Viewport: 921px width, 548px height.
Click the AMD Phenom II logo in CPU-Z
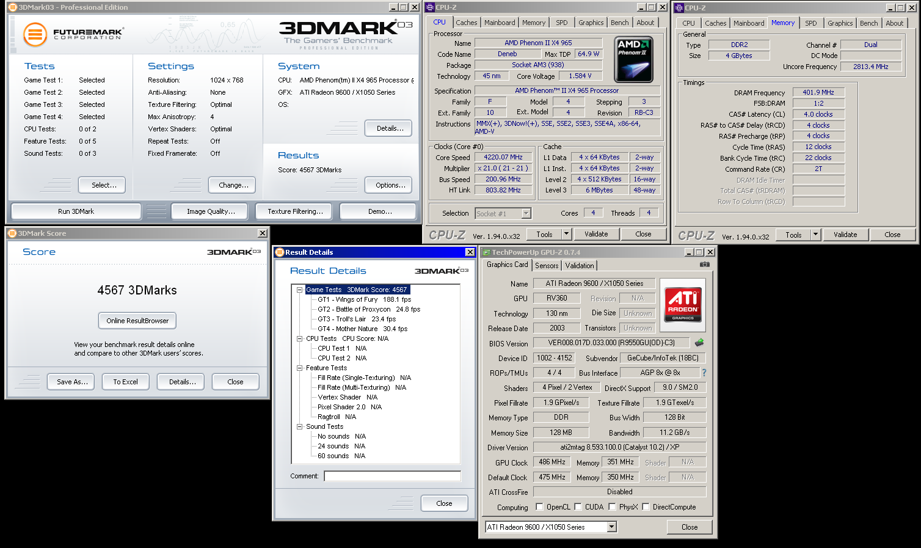(x=633, y=59)
